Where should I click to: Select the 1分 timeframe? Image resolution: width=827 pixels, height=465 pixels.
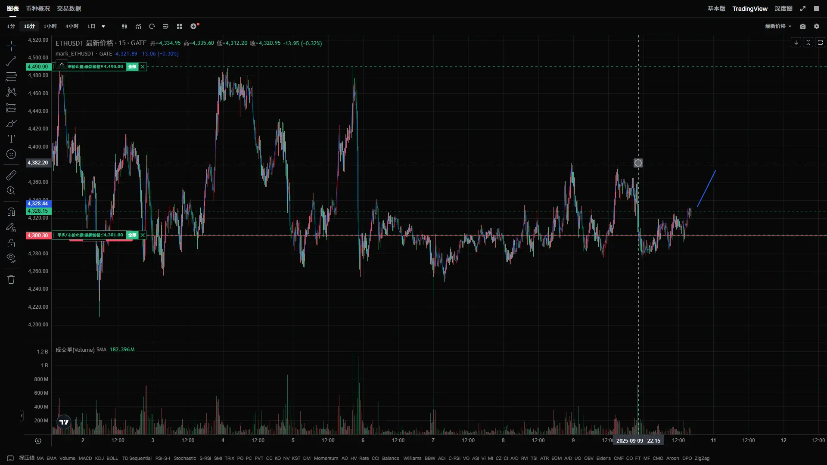point(11,26)
